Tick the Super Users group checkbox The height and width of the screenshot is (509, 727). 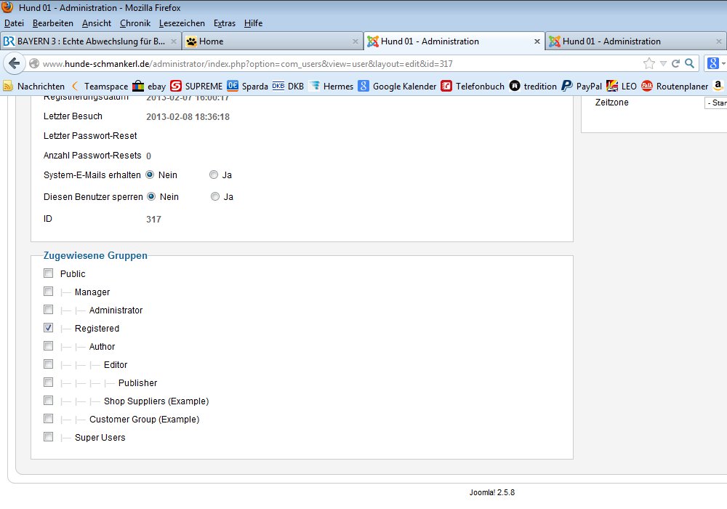[49, 437]
